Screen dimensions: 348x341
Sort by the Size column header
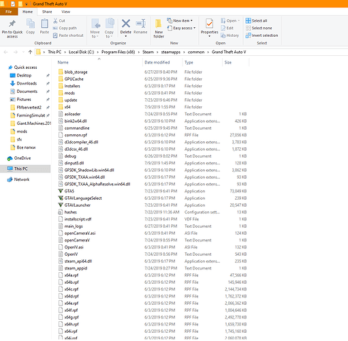[x=228, y=62]
